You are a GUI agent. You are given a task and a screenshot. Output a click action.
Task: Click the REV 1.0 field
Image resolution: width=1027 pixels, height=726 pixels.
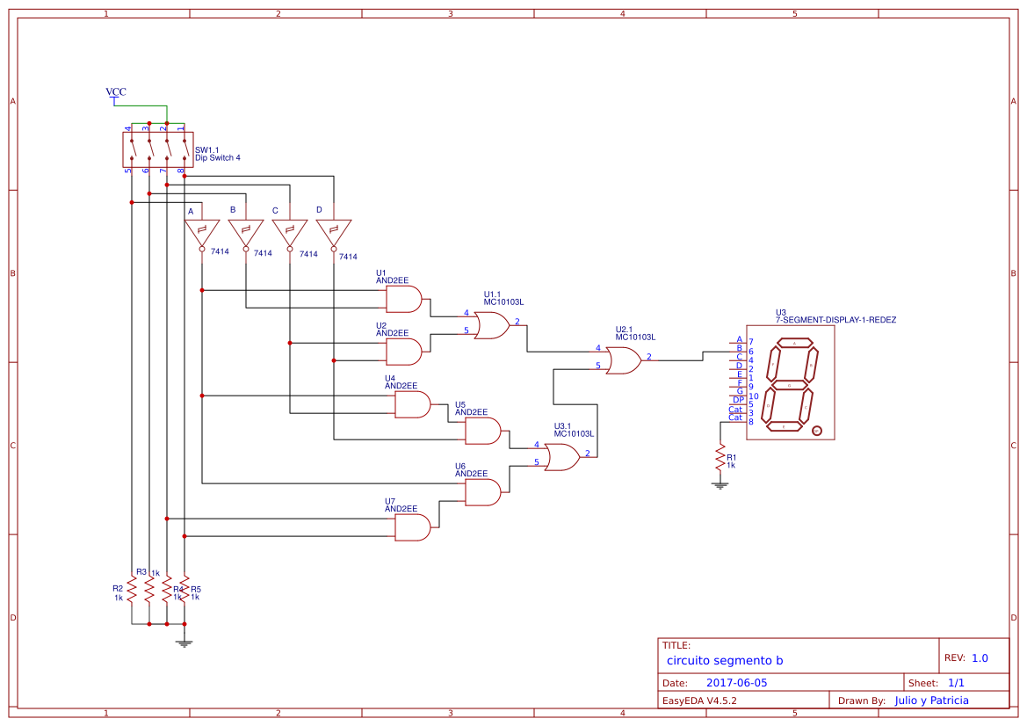pos(981,657)
